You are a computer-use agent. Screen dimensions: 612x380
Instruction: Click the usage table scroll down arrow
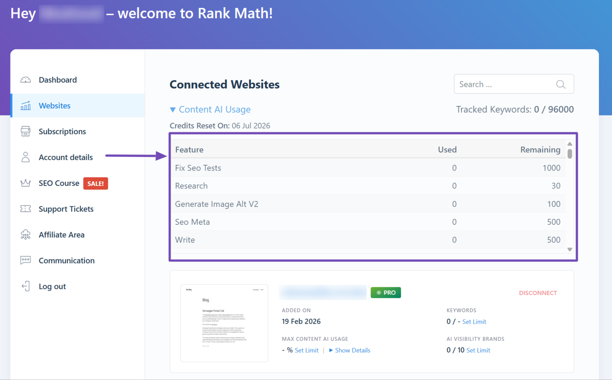tap(570, 249)
